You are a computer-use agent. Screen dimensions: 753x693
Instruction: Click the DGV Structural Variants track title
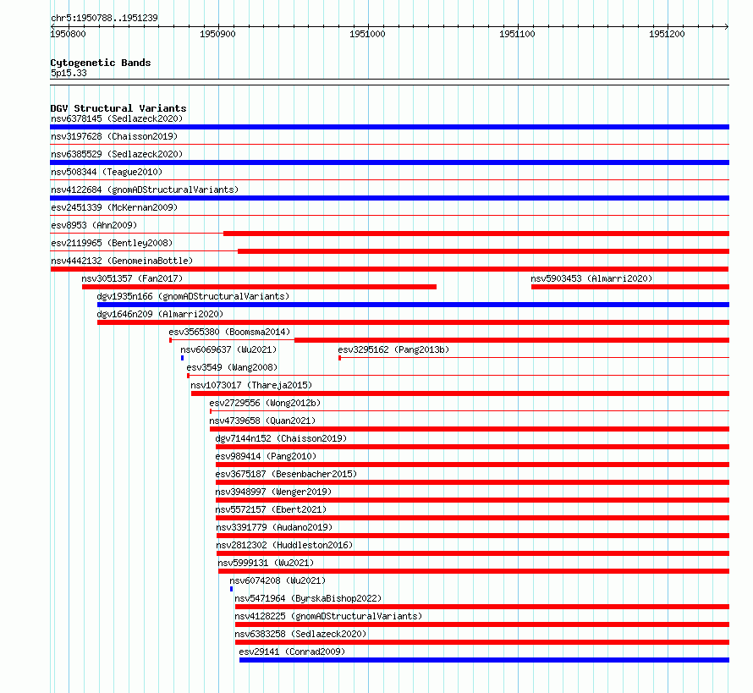[118, 108]
